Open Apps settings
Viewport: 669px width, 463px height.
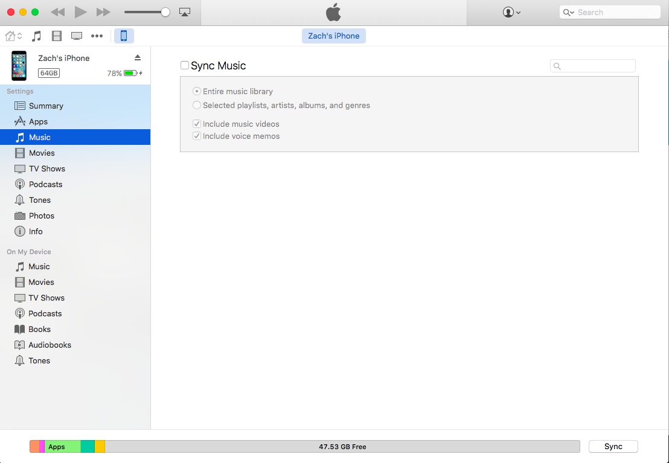click(75, 121)
